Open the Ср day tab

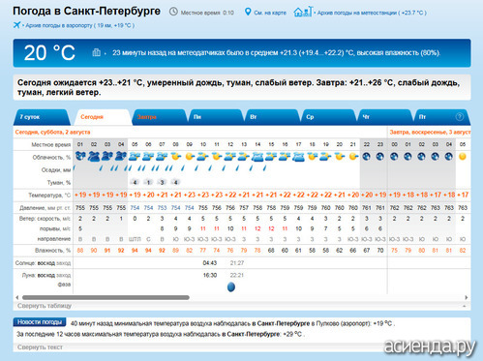coord(328,117)
